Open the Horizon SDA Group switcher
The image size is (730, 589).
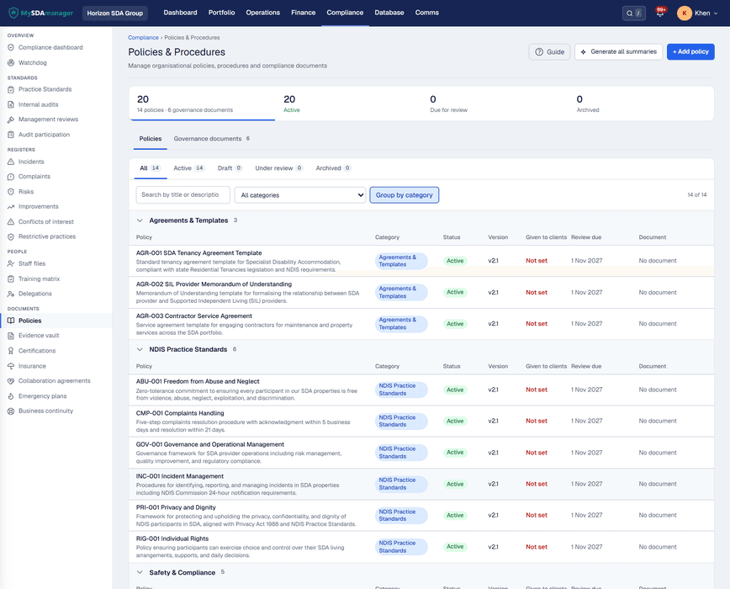[x=115, y=13]
